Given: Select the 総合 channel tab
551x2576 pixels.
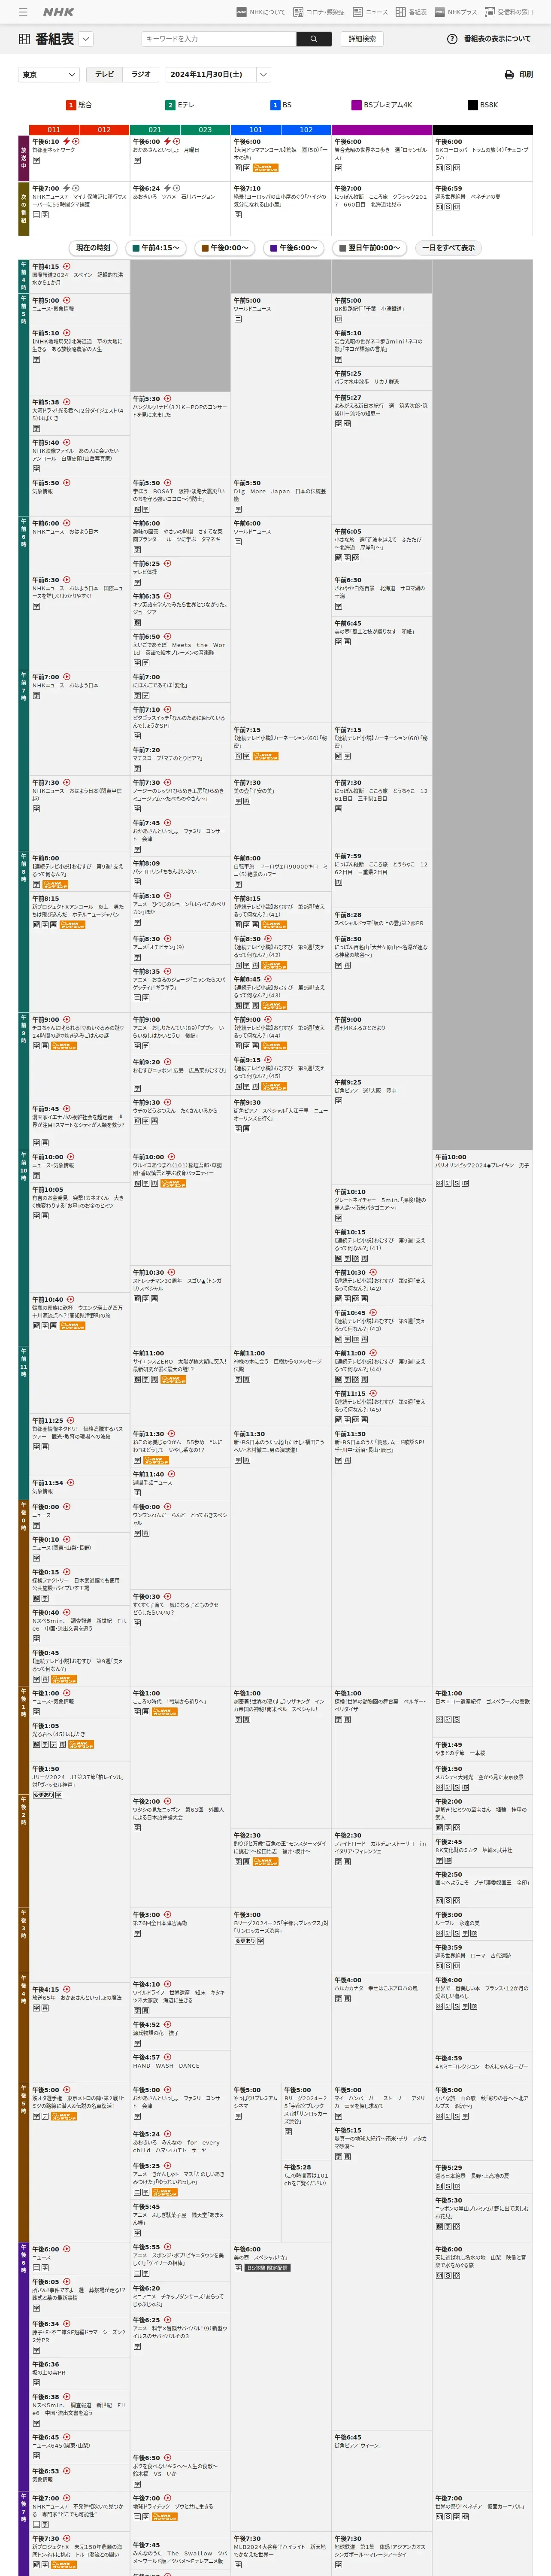Looking at the screenshot, I should tap(79, 105).
